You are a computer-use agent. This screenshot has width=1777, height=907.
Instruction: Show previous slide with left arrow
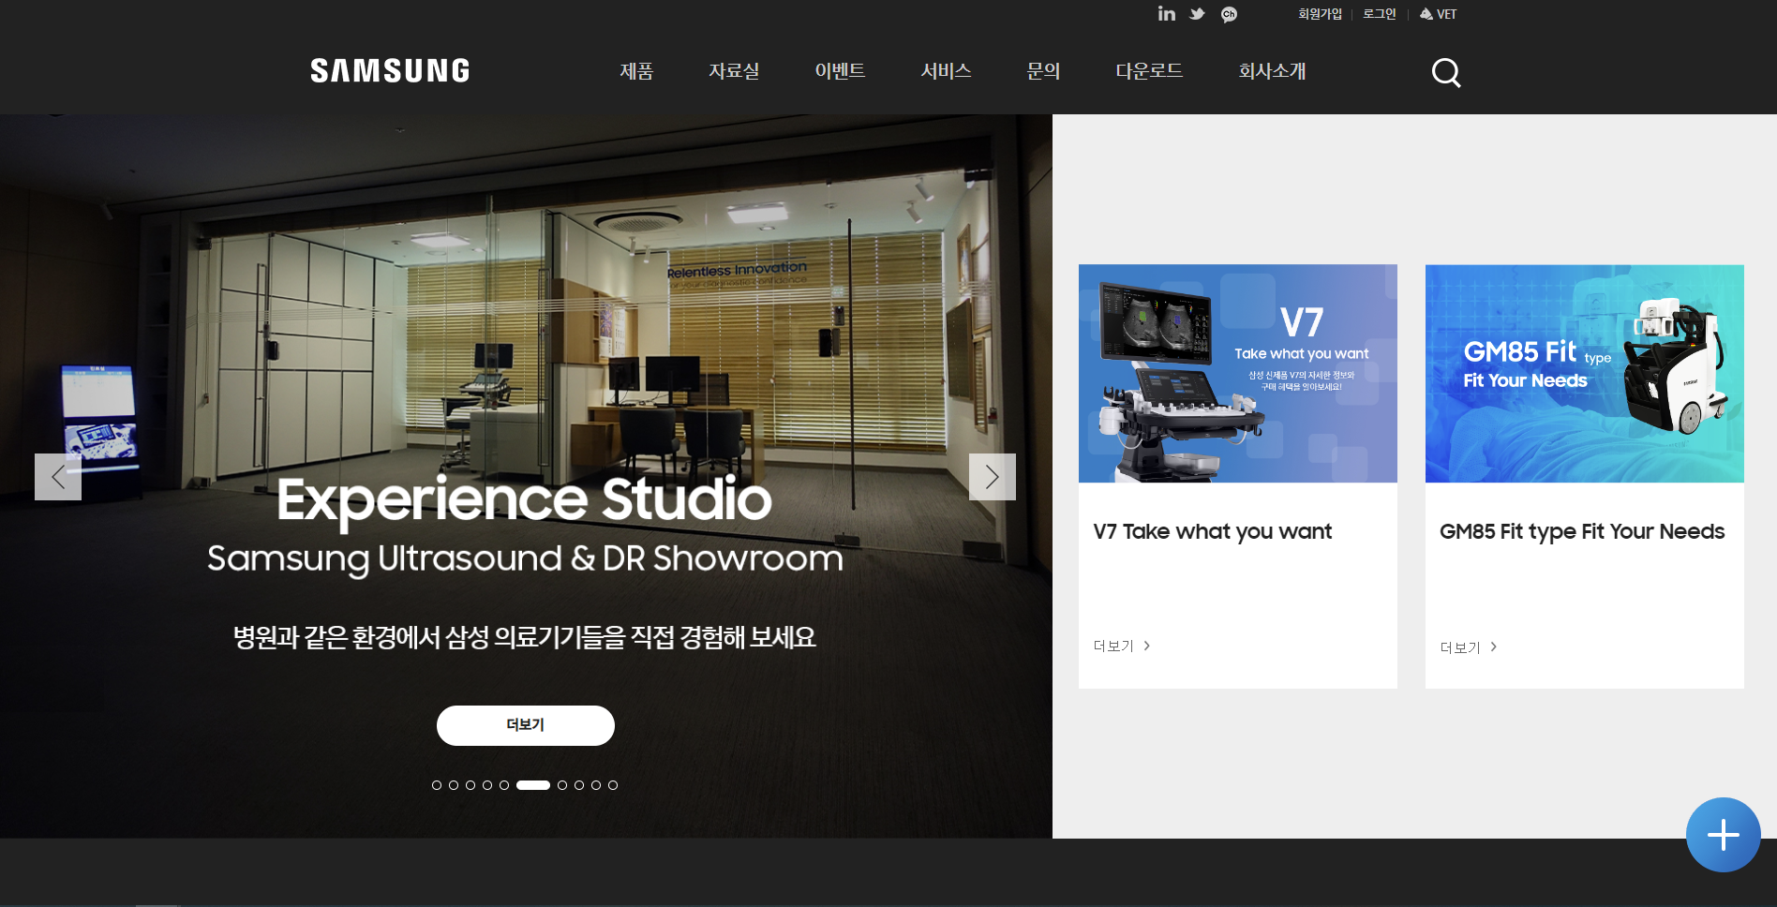(58, 477)
